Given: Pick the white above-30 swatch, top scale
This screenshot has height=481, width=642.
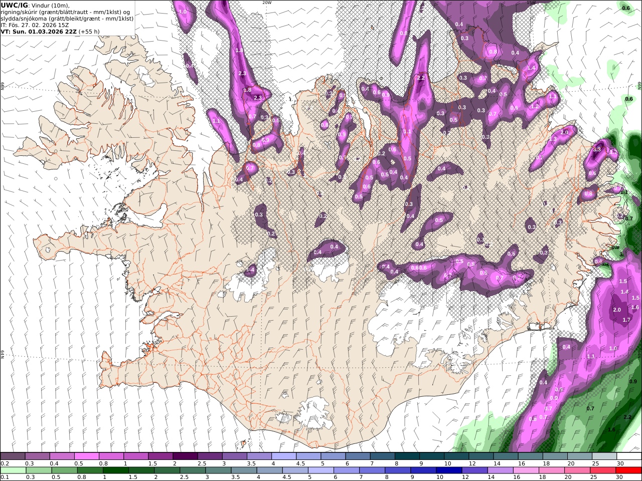Looking at the screenshot, I should [629, 456].
